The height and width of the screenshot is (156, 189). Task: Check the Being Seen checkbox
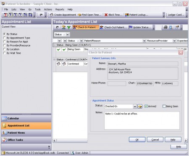(x=164, y=106)
